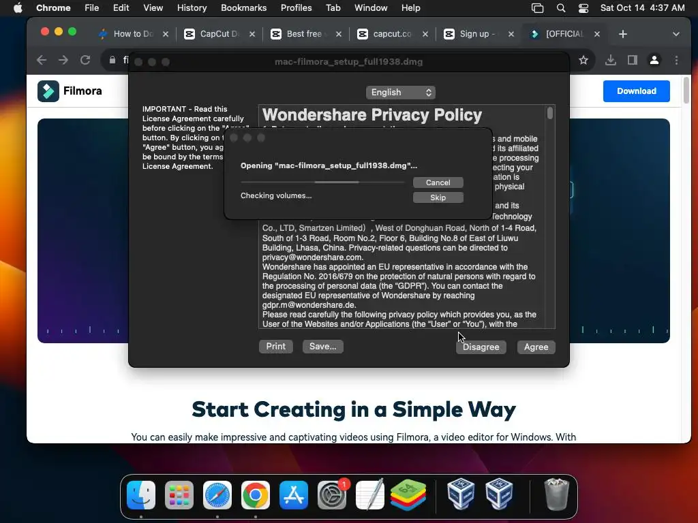This screenshot has height=523, width=698.
Task: Click the date and time in menu bar
Action: pyautogui.click(x=642, y=7)
